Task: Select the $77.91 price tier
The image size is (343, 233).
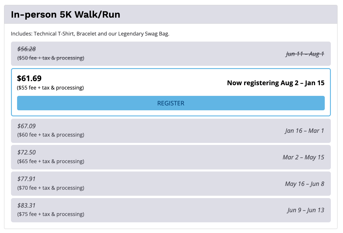Action: coord(27,179)
